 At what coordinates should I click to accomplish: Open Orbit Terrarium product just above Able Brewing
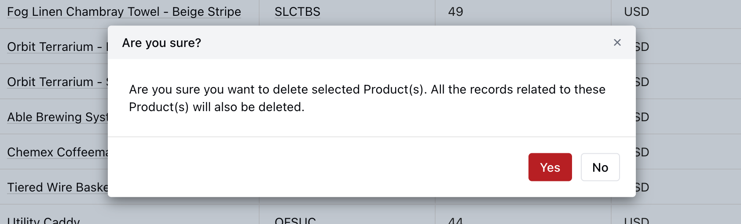pos(57,82)
